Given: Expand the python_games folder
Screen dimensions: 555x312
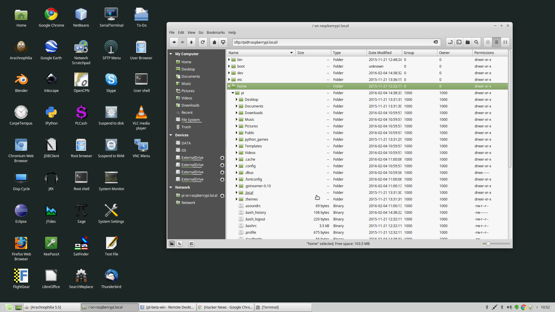Looking at the screenshot, I should point(236,140).
